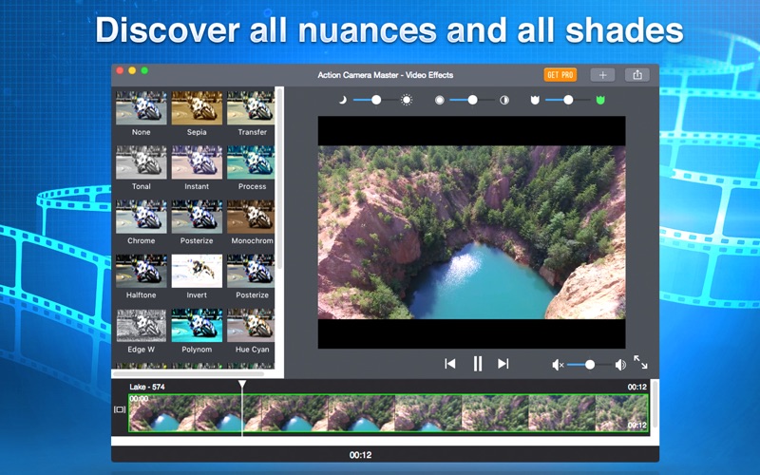The height and width of the screenshot is (475, 760).
Task: Apply the Process effect thumbnail
Action: click(251, 161)
